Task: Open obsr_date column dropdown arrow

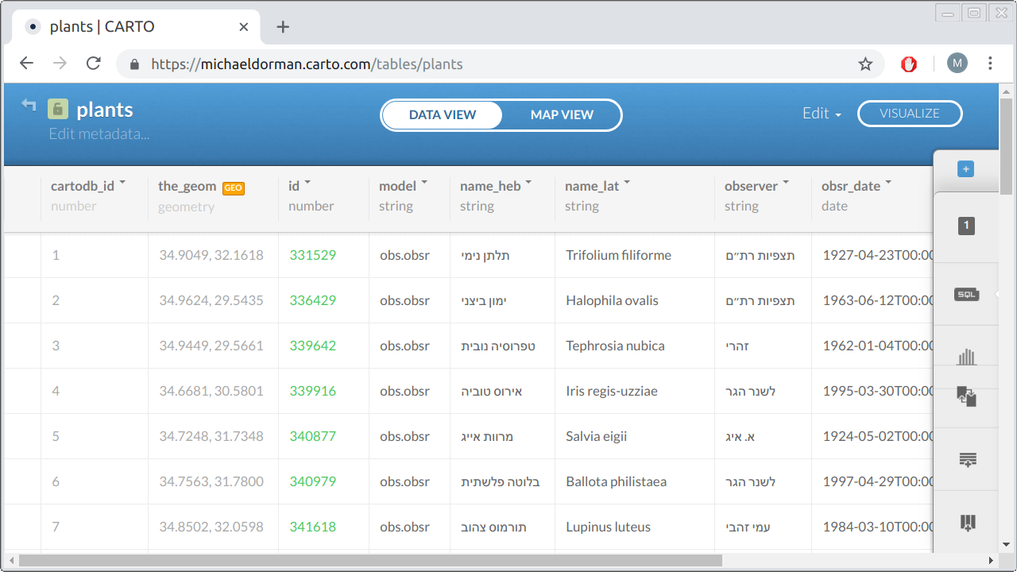Action: (x=888, y=184)
